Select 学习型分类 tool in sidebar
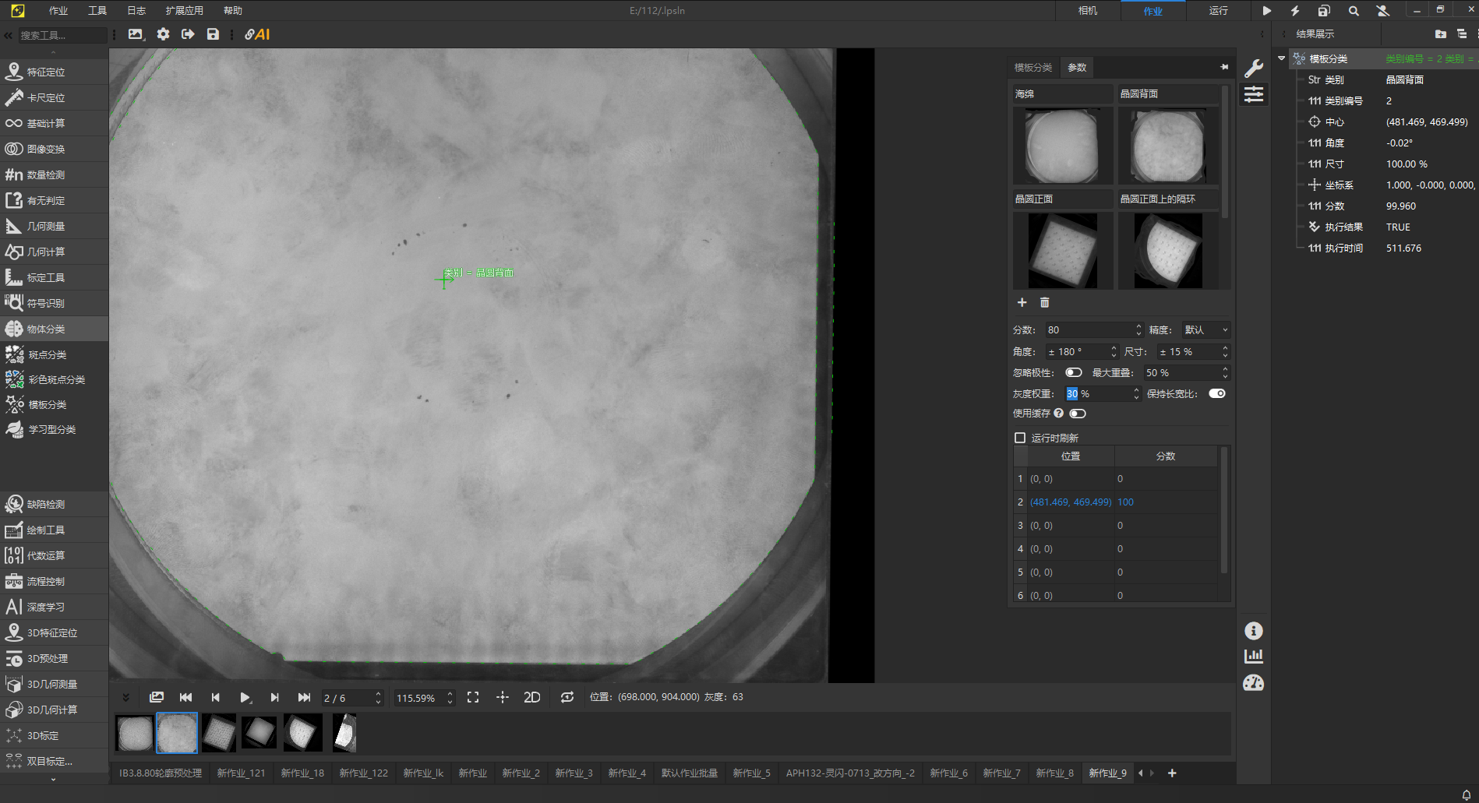1479x803 pixels. (x=54, y=430)
